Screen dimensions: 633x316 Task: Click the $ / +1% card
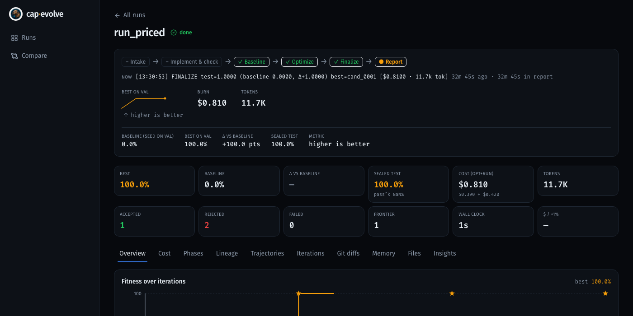coord(578,221)
